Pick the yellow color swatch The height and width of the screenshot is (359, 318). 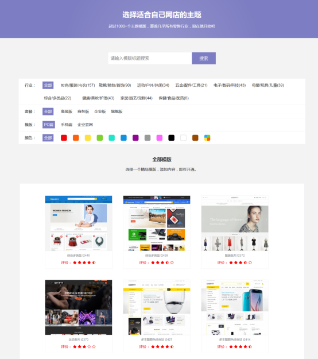88,138
